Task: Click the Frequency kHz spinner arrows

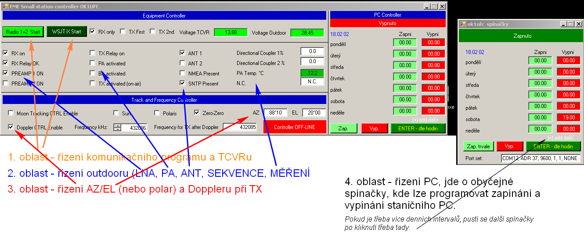Action: point(117,128)
